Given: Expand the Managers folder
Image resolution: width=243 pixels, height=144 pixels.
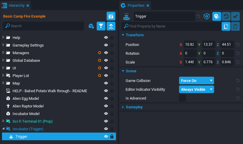Looking at the screenshot, I should point(4,53).
